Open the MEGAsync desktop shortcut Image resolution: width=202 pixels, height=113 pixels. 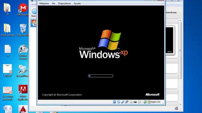23,9
